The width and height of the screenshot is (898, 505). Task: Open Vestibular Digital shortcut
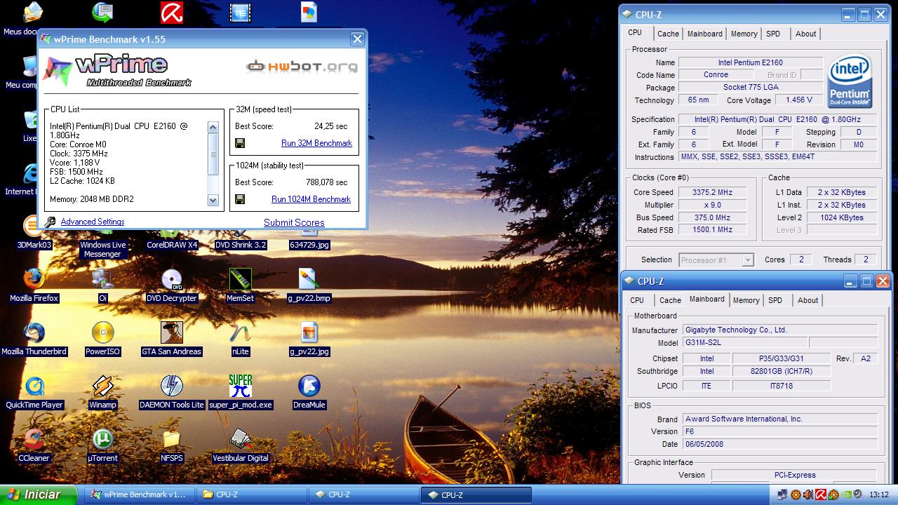tap(240, 445)
